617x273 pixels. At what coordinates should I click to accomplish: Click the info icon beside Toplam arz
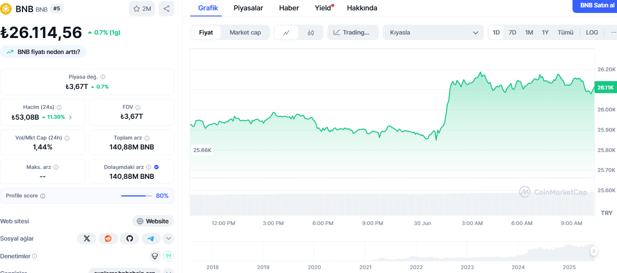coord(147,138)
